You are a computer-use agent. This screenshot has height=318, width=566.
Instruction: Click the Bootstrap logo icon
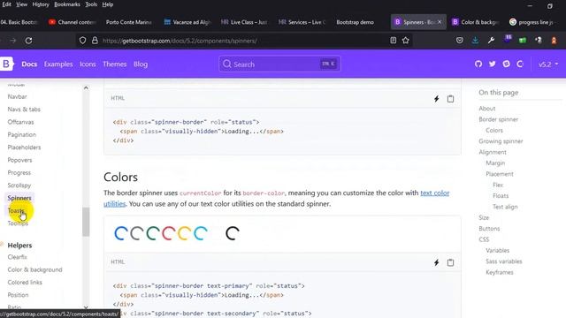(x=6, y=64)
